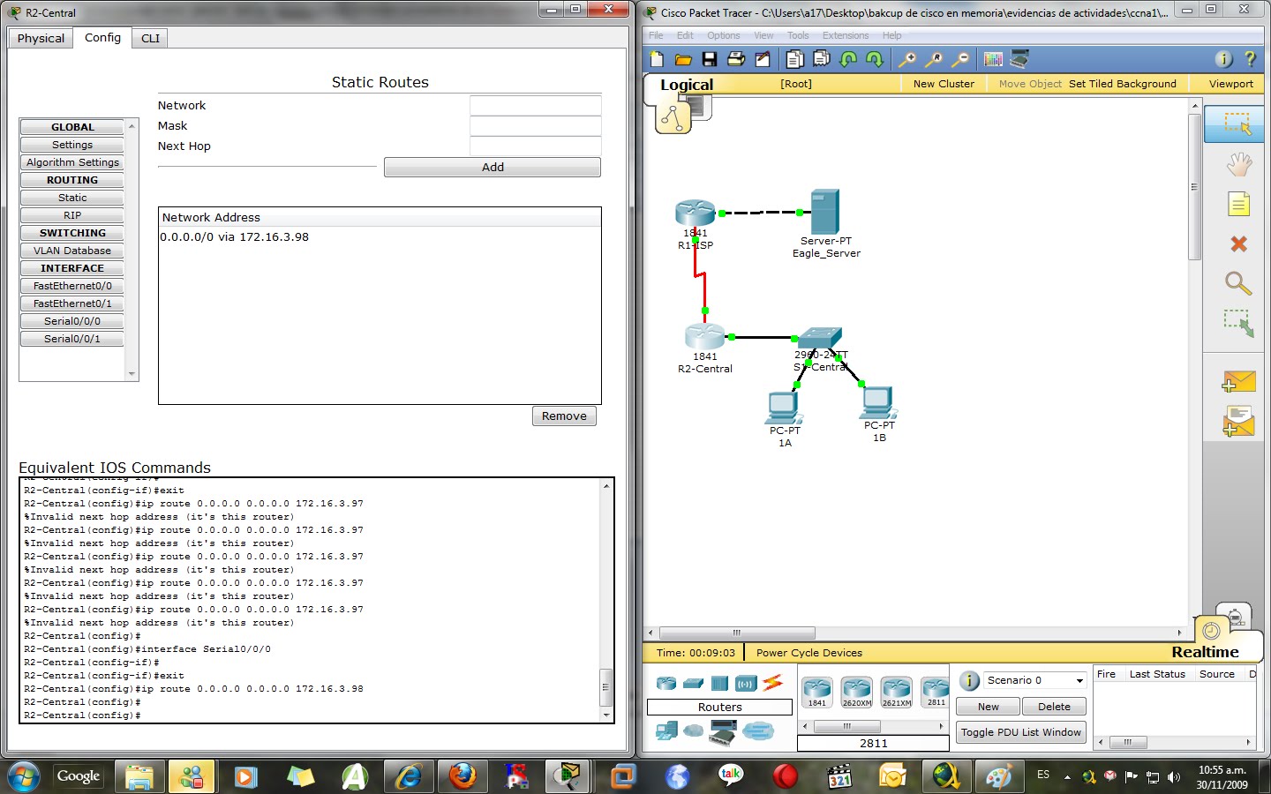The height and width of the screenshot is (794, 1271).
Task: Click Toggle PDU List Window button
Action: 1020,732
